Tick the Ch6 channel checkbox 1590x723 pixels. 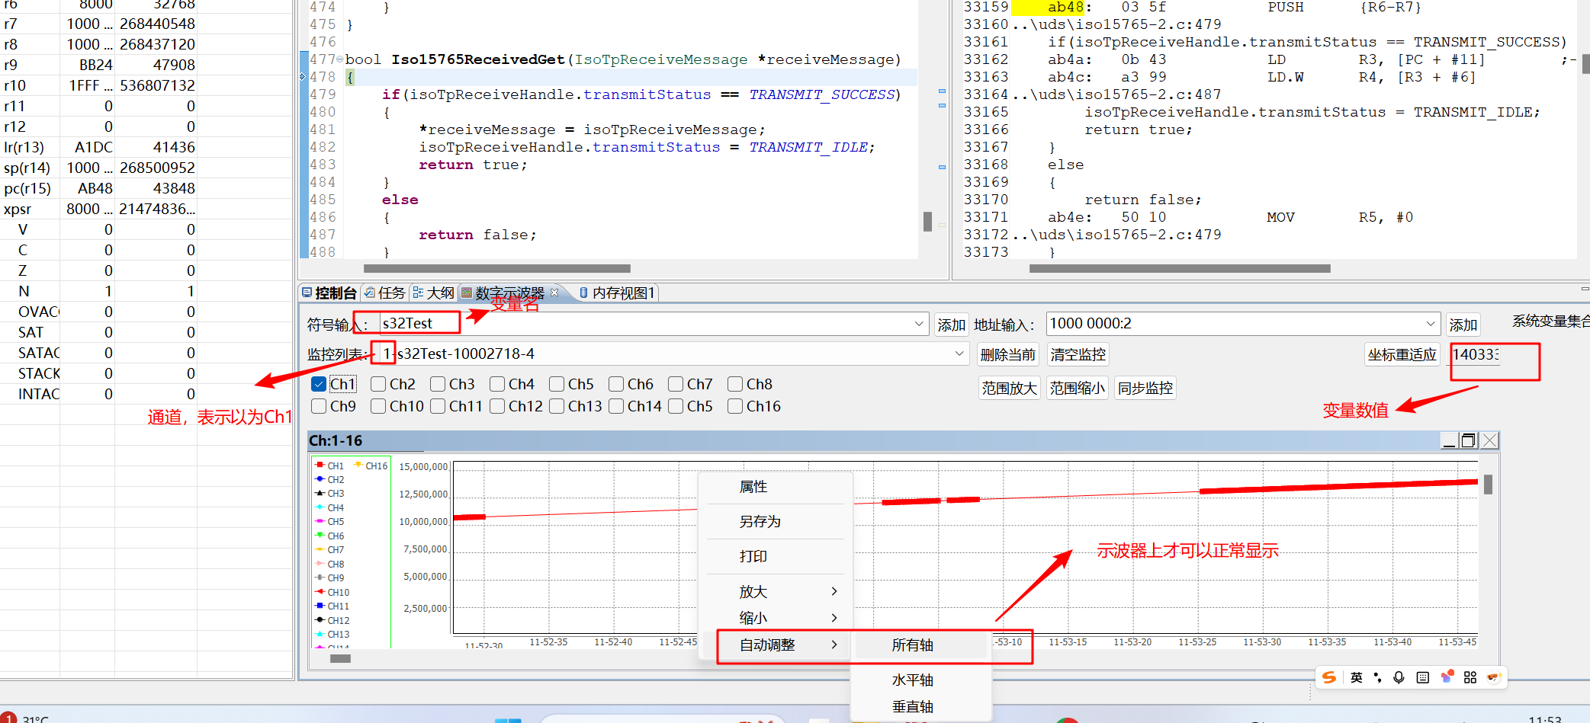[616, 384]
